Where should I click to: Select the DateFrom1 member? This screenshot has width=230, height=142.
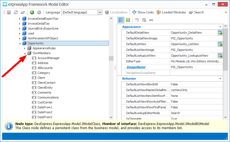pyautogui.click(x=45, y=107)
